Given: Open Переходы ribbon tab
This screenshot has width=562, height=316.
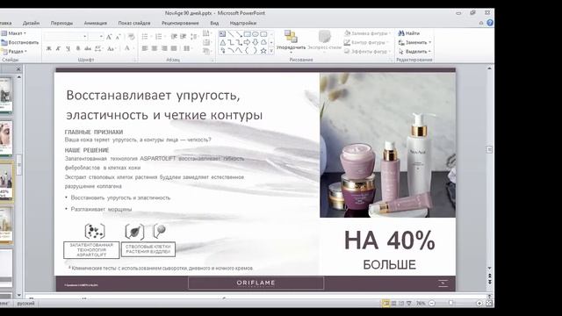Looking at the screenshot, I should pos(61,23).
